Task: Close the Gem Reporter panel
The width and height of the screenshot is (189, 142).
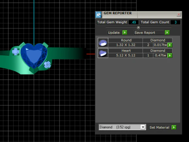Action: click(x=179, y=15)
